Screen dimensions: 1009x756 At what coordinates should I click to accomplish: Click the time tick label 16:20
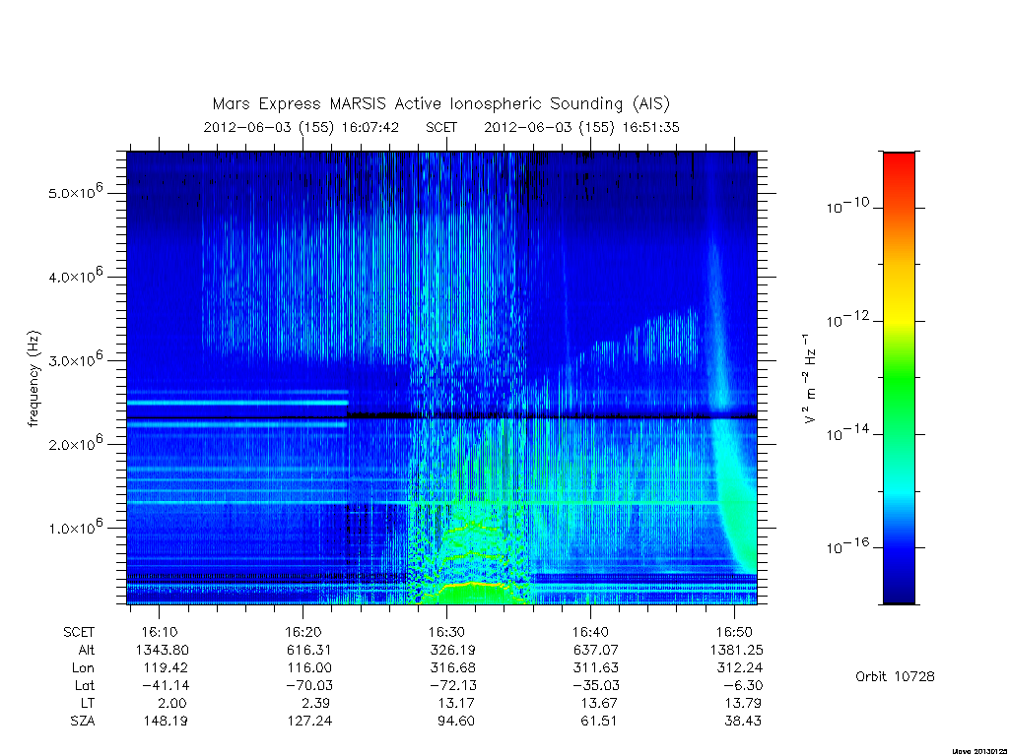click(x=303, y=633)
